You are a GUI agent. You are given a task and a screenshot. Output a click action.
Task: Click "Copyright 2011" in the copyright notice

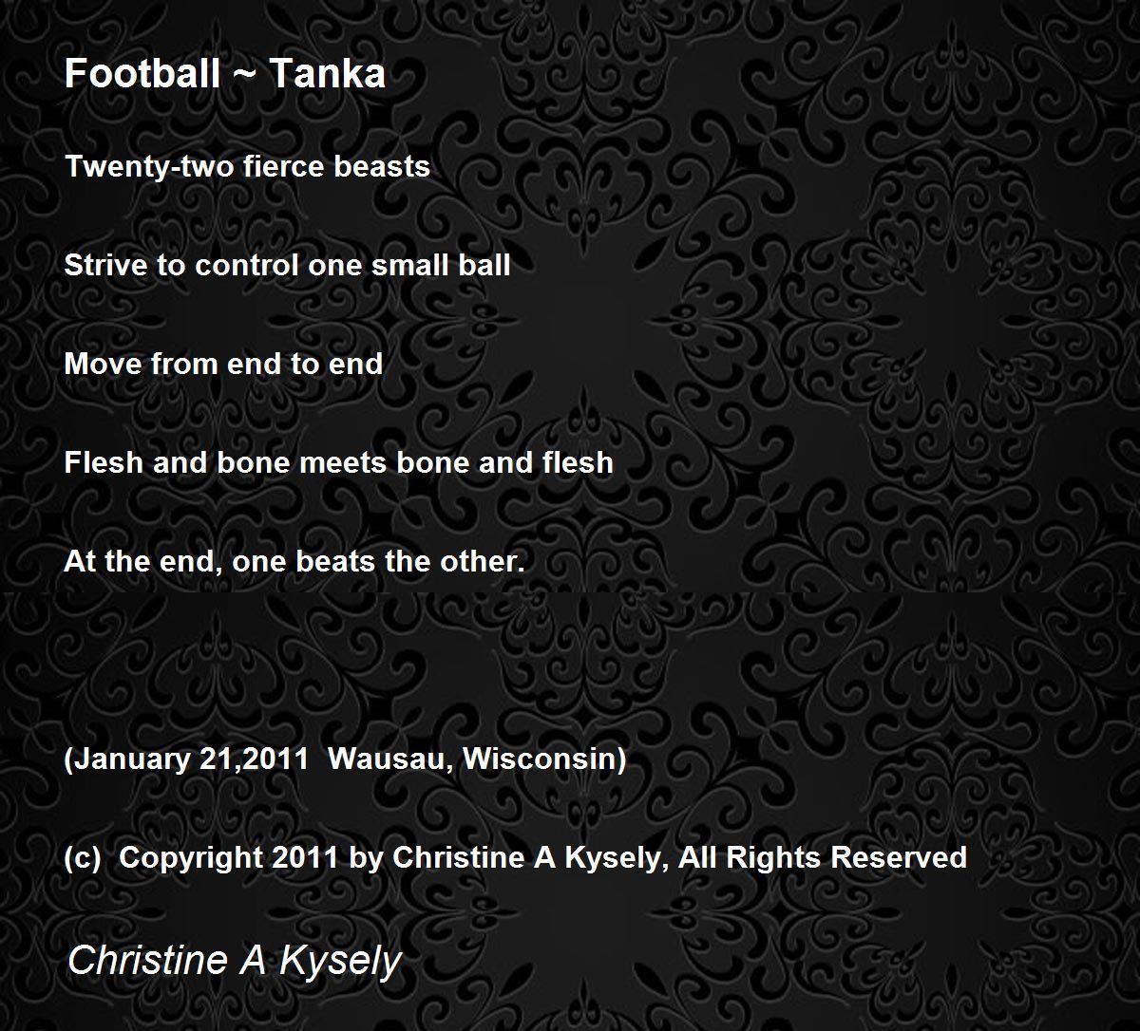click(229, 857)
